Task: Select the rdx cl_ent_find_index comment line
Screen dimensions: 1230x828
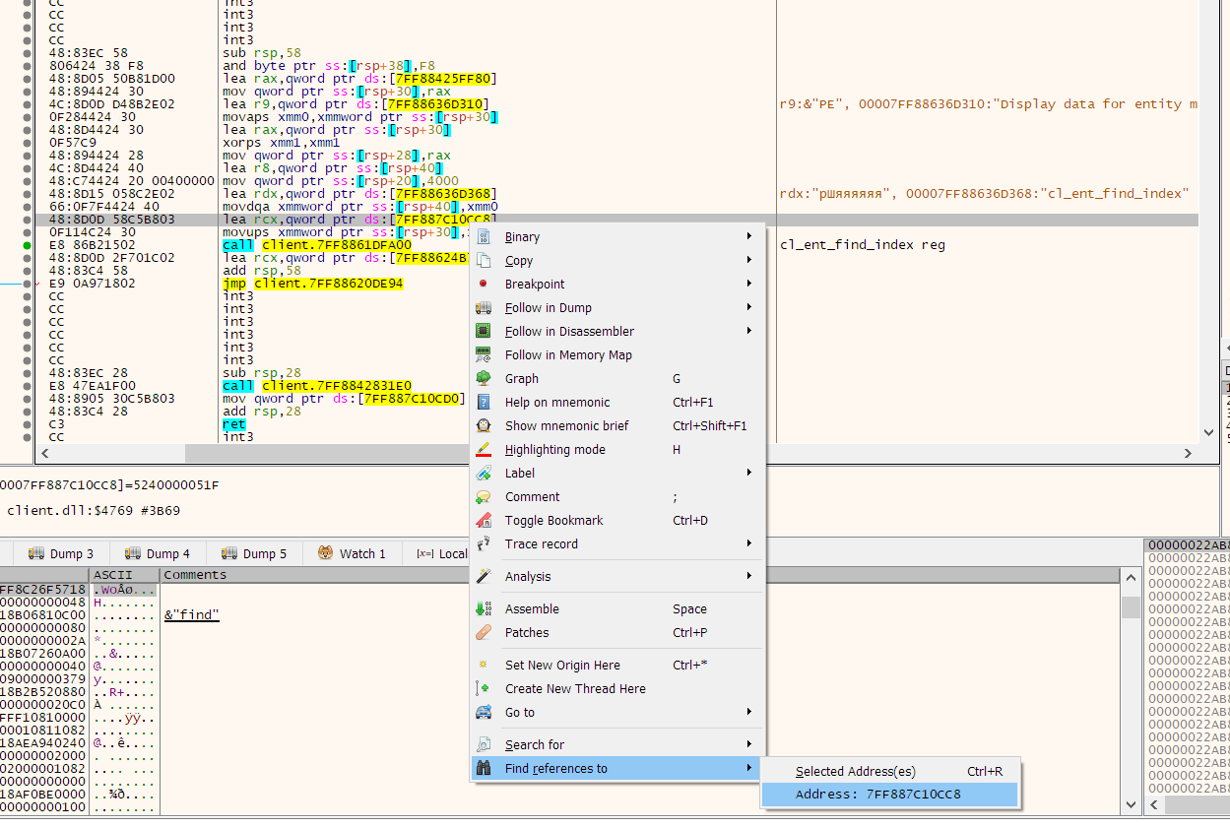Action: click(985, 194)
